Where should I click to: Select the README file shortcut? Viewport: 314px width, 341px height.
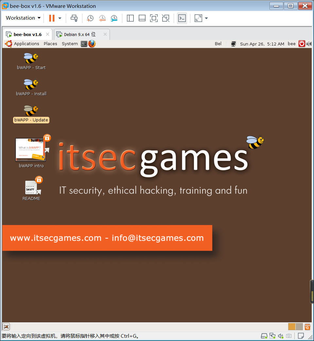point(31,189)
